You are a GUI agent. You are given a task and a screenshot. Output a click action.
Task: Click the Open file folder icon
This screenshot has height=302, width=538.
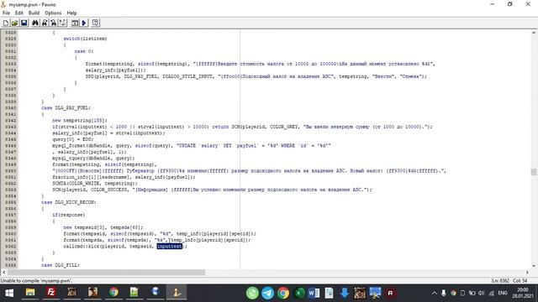coord(14,23)
